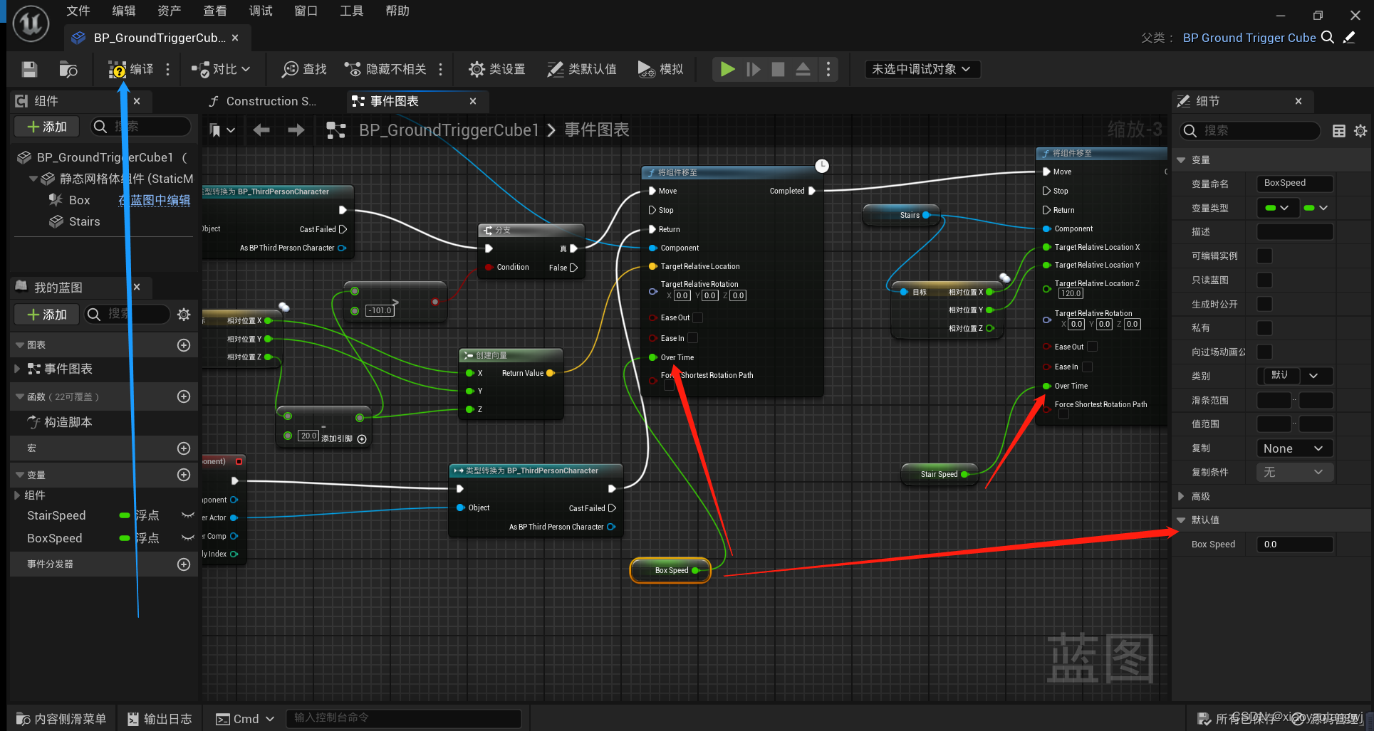Open 类默认值 class defaults
This screenshot has width=1374, height=731.
click(582, 69)
